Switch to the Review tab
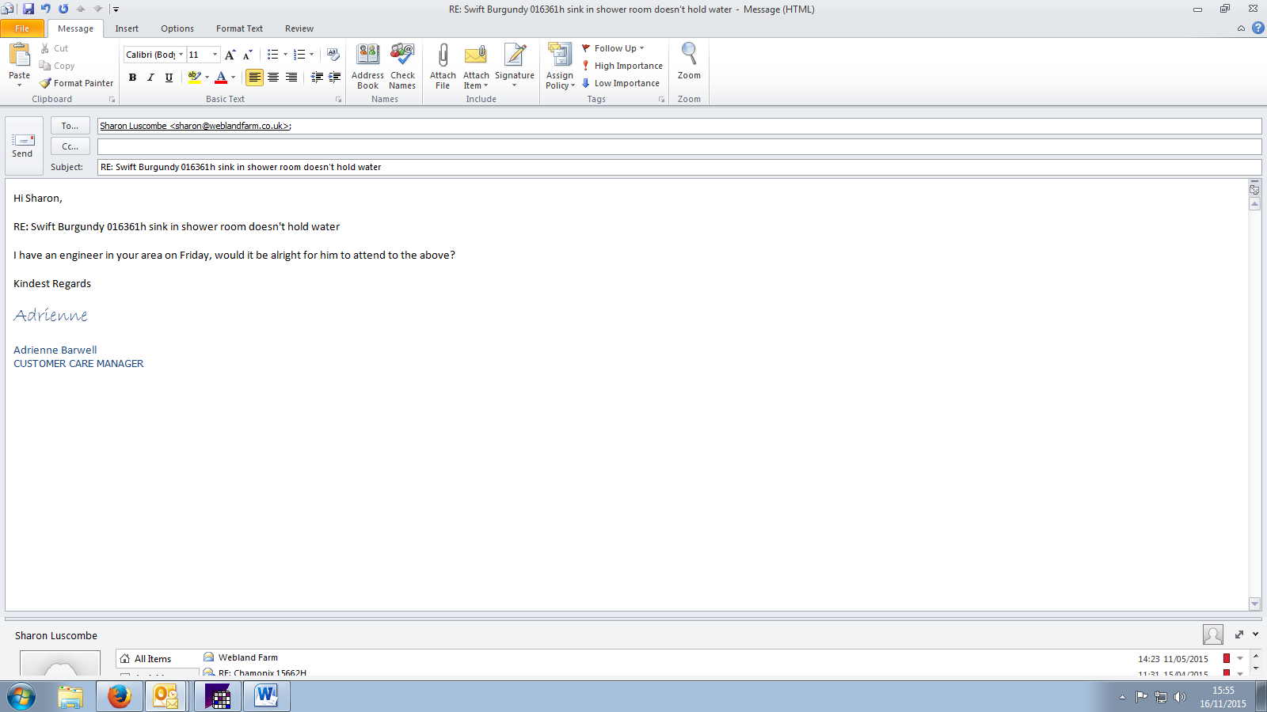This screenshot has width=1267, height=712. point(299,28)
